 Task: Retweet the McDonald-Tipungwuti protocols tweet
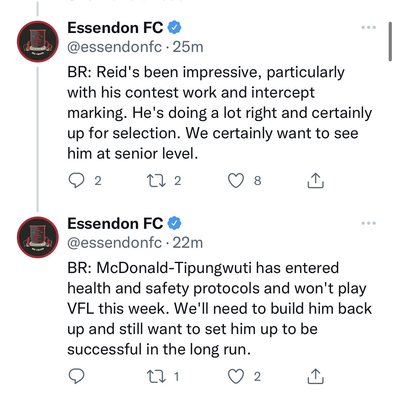point(156,376)
